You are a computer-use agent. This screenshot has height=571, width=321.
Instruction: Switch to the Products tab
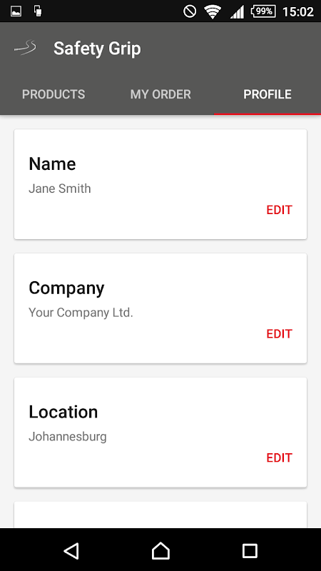click(53, 94)
